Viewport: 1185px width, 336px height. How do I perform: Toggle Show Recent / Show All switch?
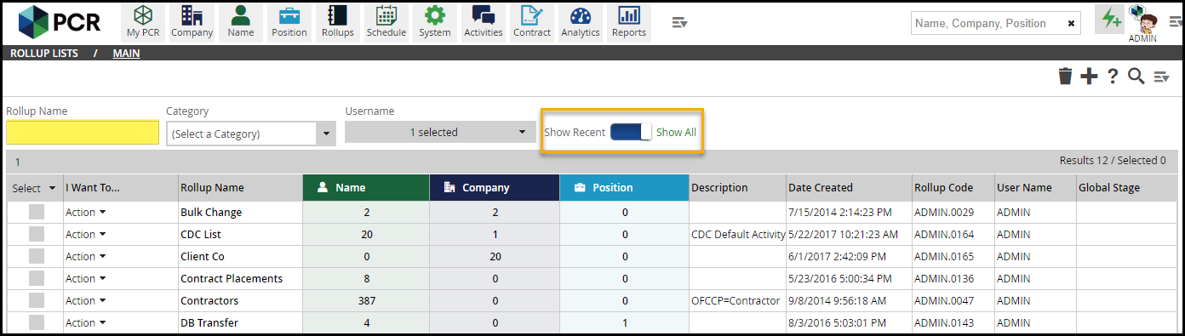tap(631, 132)
